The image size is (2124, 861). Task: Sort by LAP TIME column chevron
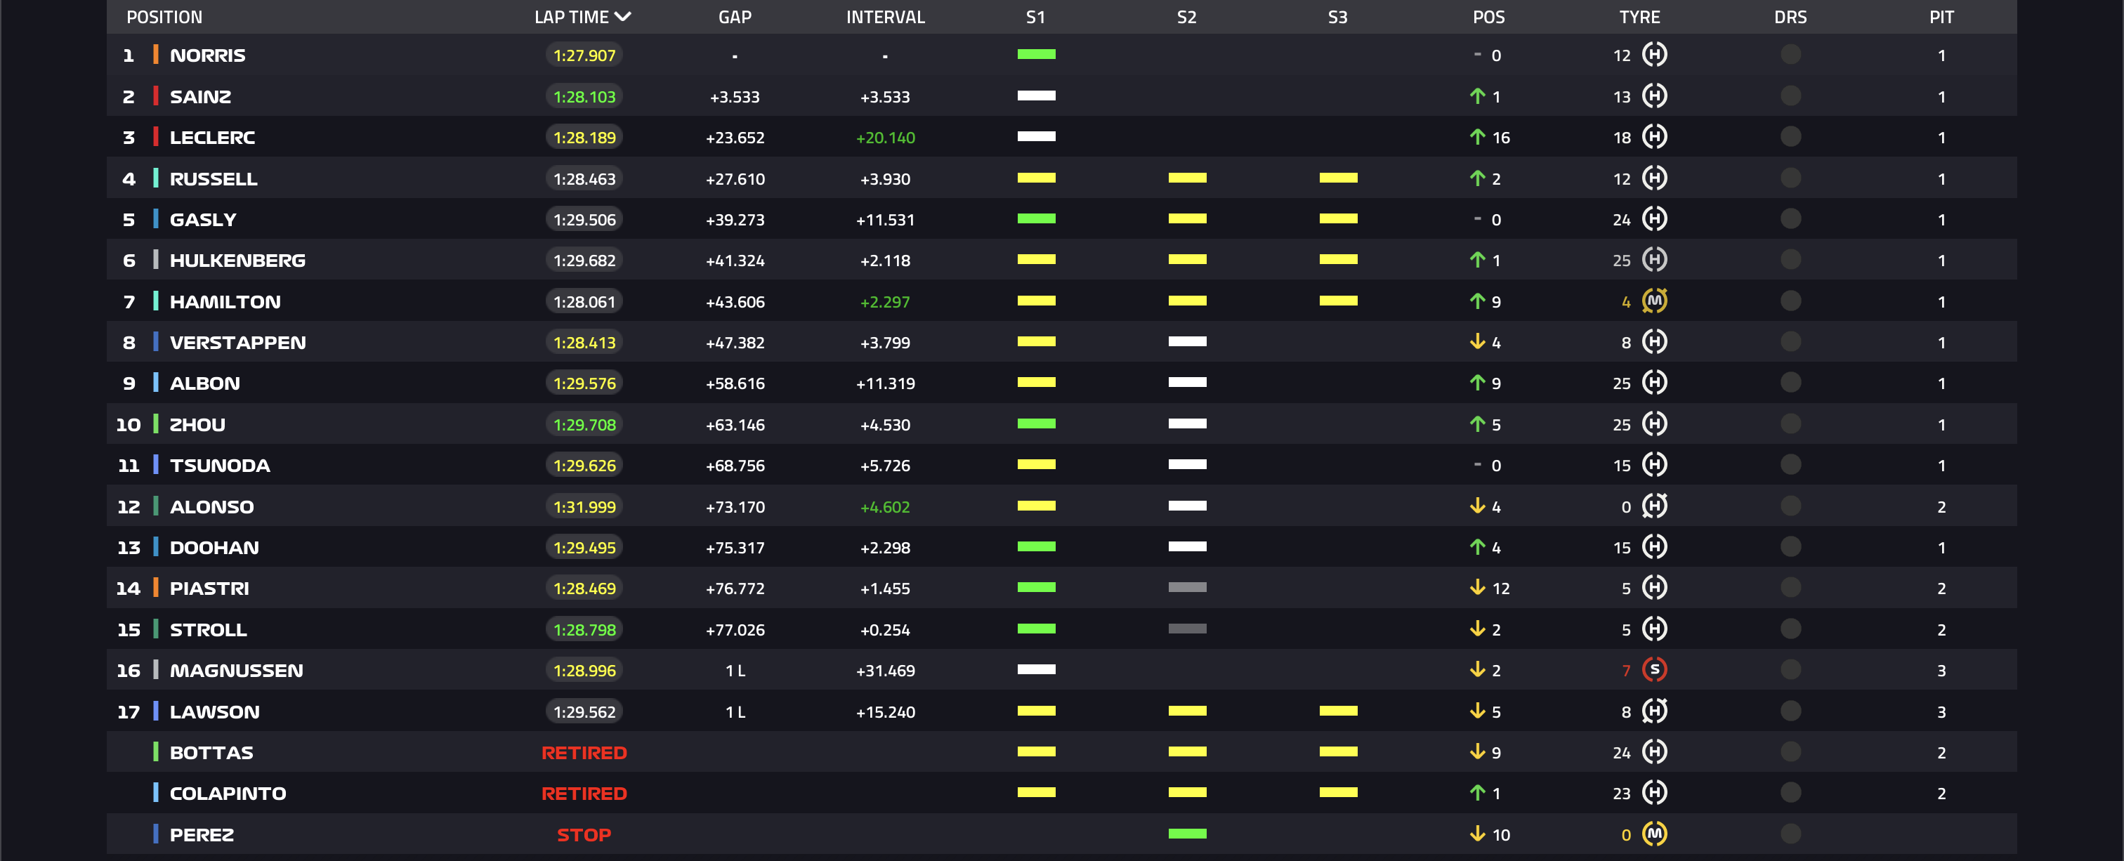click(x=622, y=16)
